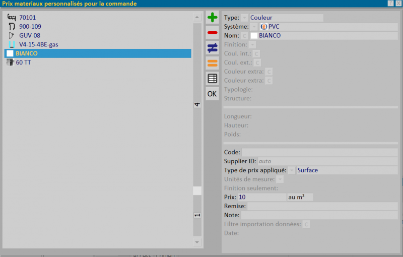Click C button beside Filtre importation données
Screen dimensions: 403x257
(x=306, y=224)
